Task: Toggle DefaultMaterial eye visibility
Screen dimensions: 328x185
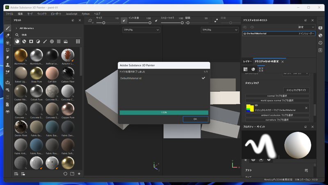Action: (x=245, y=34)
